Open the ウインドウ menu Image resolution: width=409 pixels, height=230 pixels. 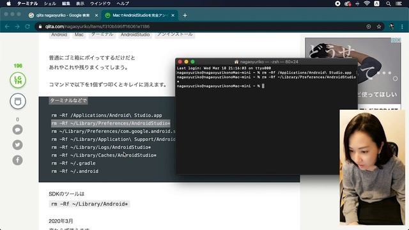(x=100, y=3)
